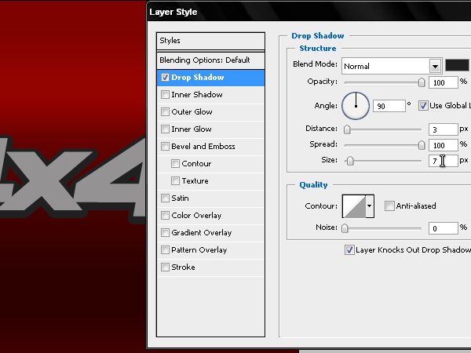The width and height of the screenshot is (471, 353).
Task: Click the Noise slider handle
Action: click(x=345, y=228)
